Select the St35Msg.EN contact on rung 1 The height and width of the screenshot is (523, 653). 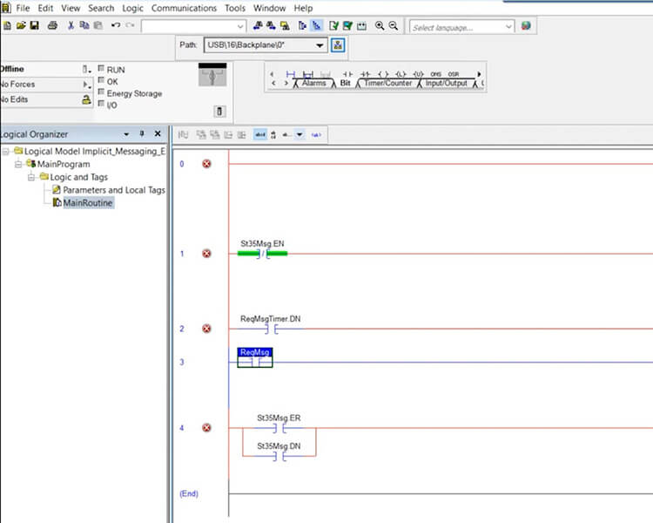pos(262,253)
